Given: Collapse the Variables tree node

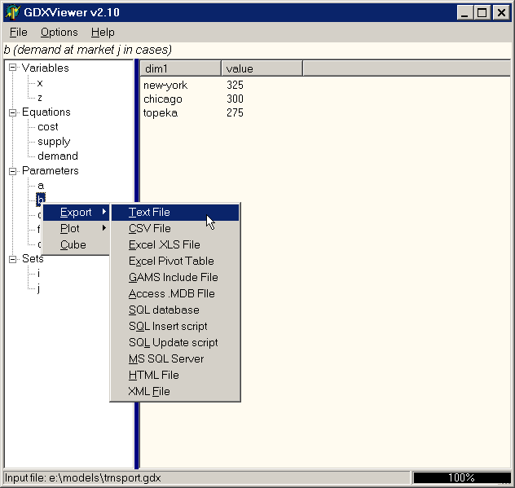Looking at the screenshot, I should point(13,68).
